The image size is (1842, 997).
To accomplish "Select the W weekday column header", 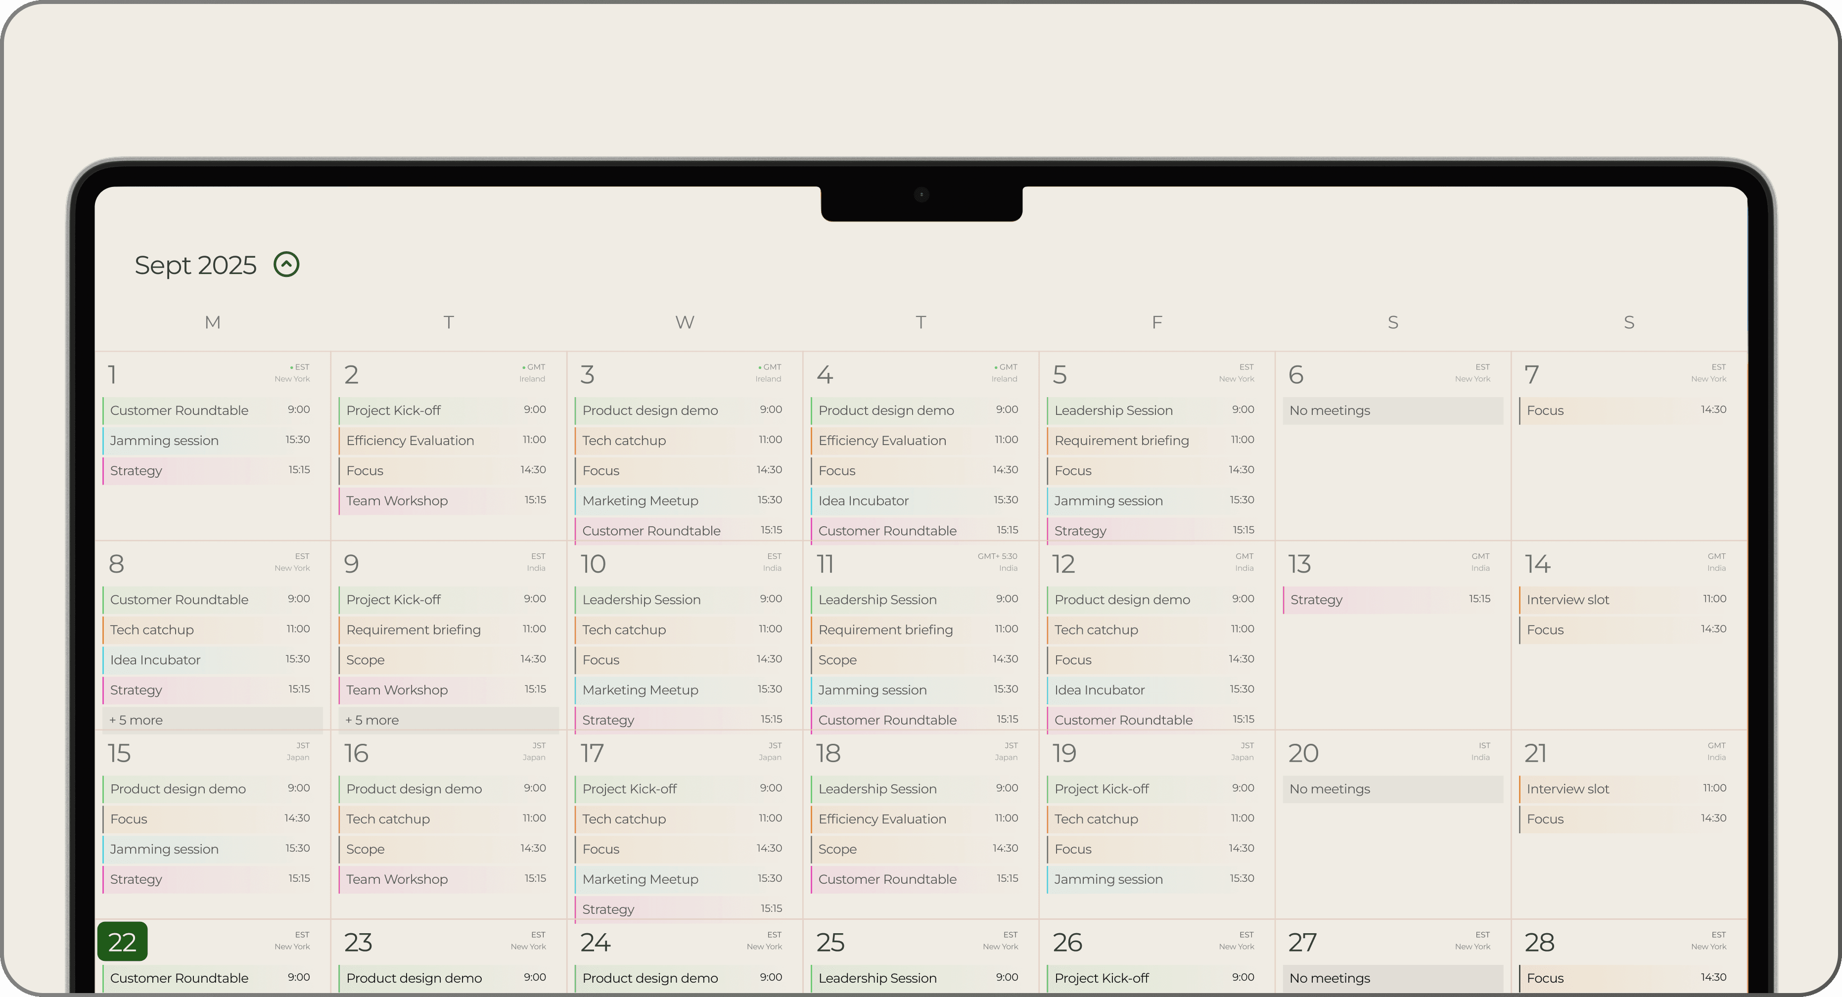I will tap(684, 322).
